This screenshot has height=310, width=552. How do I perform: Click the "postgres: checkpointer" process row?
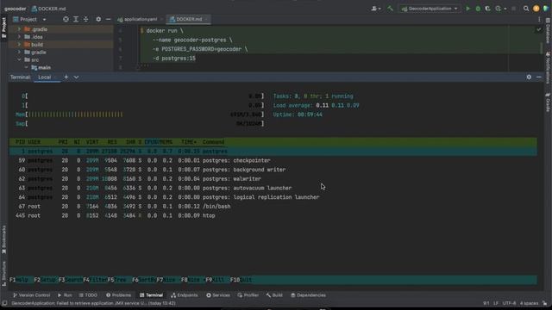[x=273, y=160]
